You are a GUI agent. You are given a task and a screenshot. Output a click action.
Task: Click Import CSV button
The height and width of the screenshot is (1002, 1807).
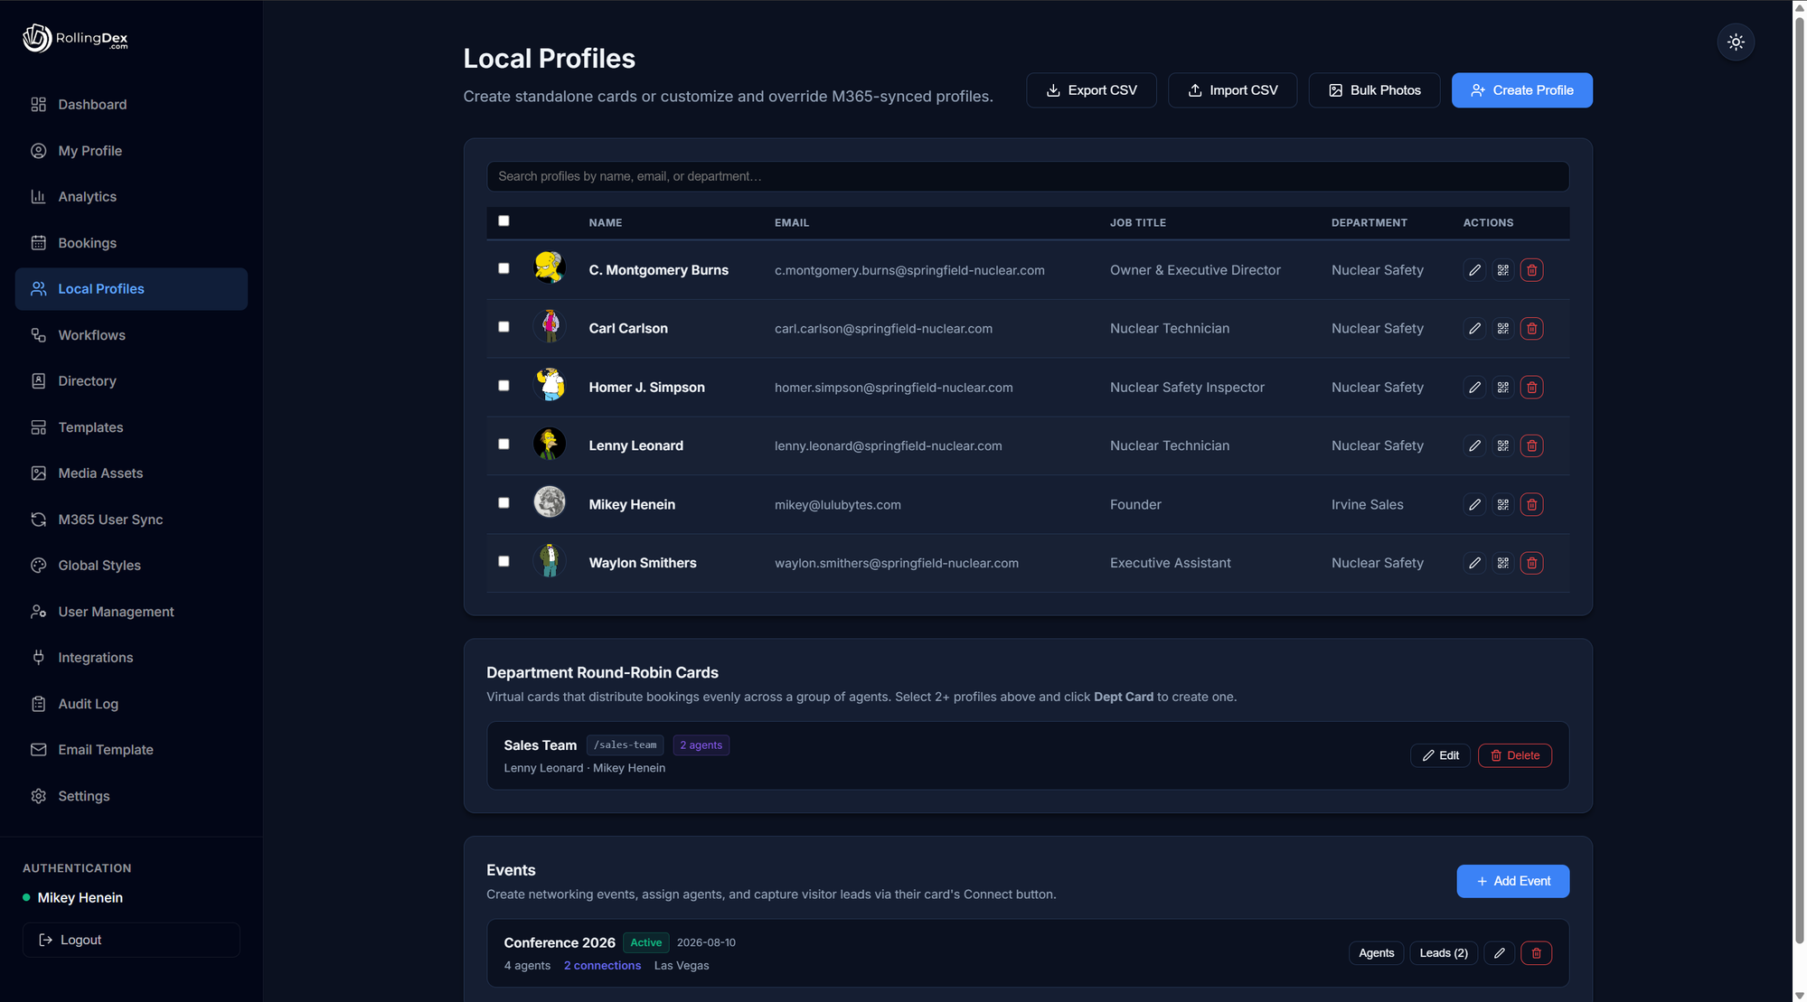tap(1232, 90)
